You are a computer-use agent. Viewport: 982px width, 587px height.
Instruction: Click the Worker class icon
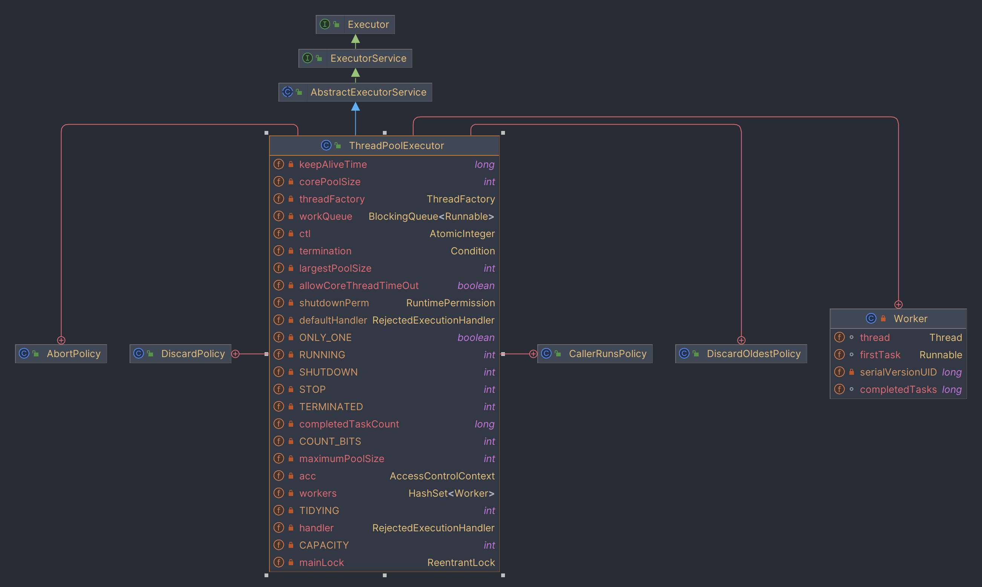click(x=871, y=318)
